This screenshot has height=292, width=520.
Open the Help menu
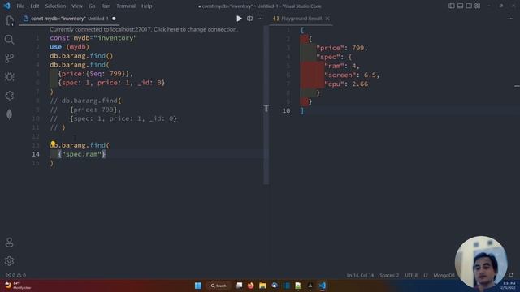pyautogui.click(x=146, y=6)
